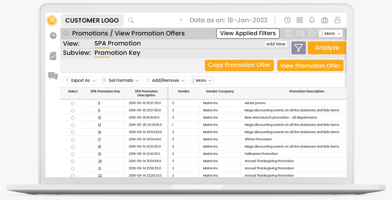This screenshot has width=392, height=200.
Task: Open notifications bell in top header
Action: (x=312, y=20)
